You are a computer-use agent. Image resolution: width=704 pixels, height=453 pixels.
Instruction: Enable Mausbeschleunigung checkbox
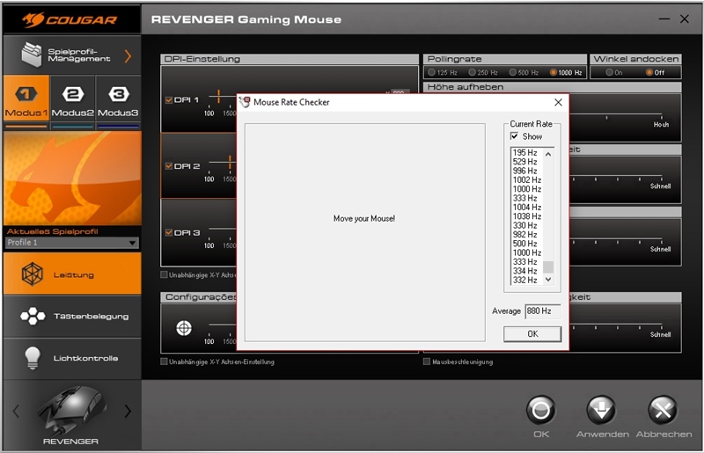click(x=427, y=362)
